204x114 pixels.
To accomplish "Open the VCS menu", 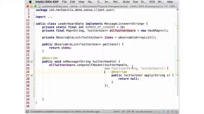I will click(152, 2).
